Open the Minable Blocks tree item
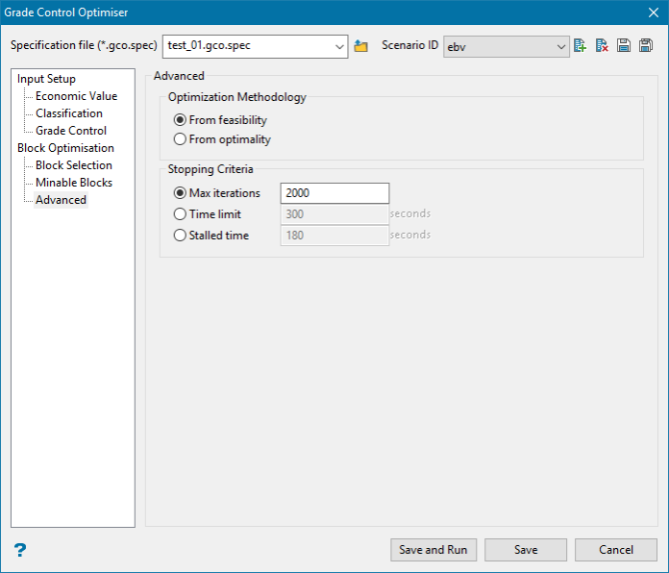The width and height of the screenshot is (669, 573). pos(74,183)
